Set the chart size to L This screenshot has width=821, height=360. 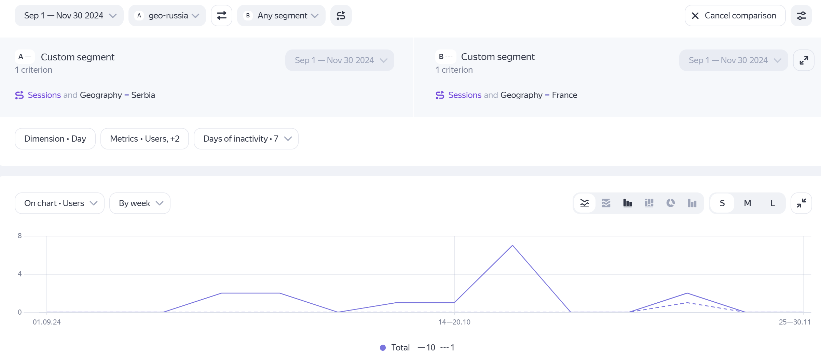[772, 203]
